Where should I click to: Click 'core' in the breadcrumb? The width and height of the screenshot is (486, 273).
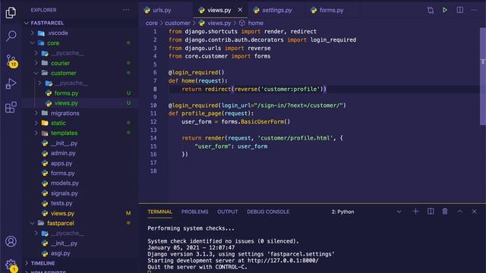152,23
